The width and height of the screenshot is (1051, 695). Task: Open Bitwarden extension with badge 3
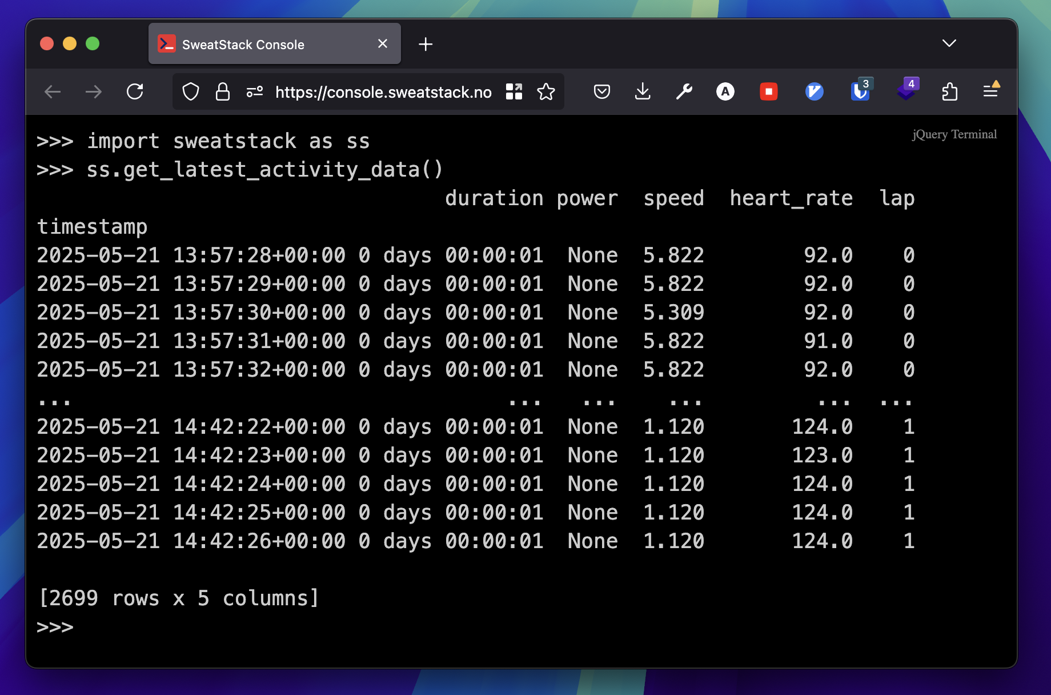[860, 90]
